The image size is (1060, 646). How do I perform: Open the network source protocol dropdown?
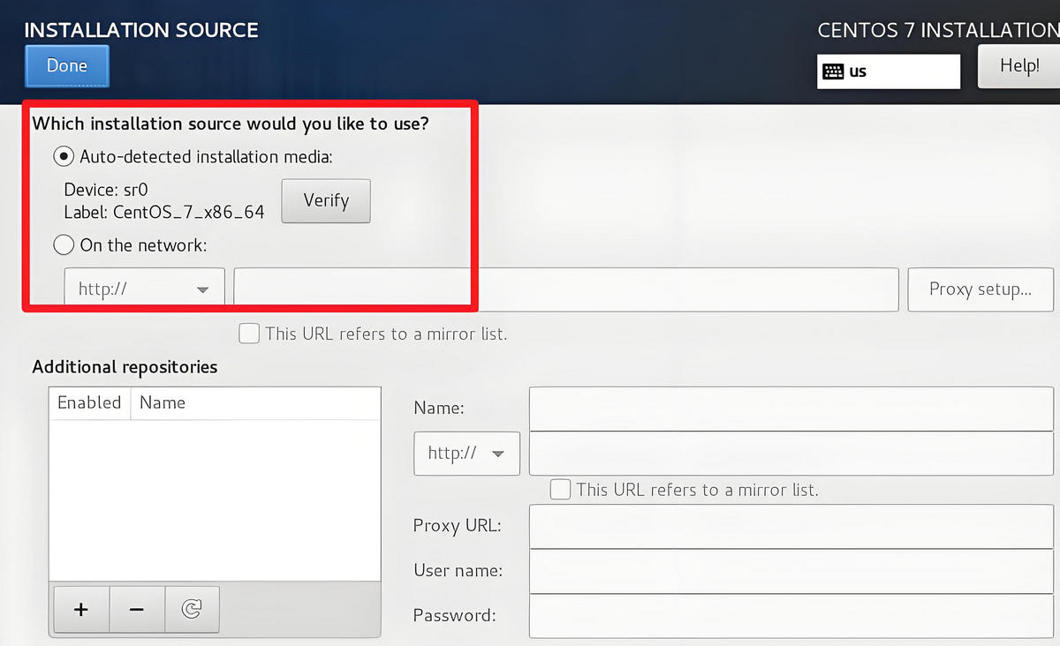click(144, 289)
